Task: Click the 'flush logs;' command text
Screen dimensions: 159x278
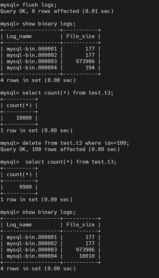Action: [x=39, y=5]
